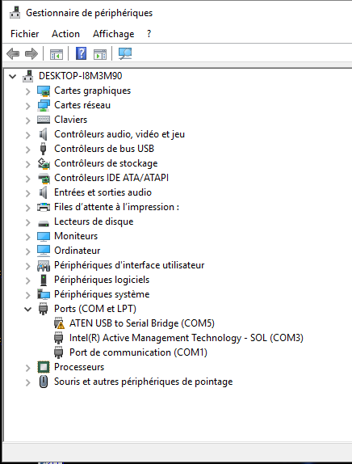
Task: Click the Contrôleurs de bus USB icon
Action: pos(43,149)
